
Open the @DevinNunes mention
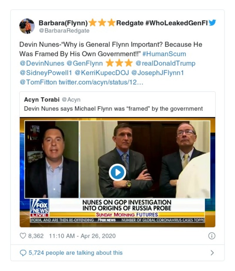click(41, 63)
